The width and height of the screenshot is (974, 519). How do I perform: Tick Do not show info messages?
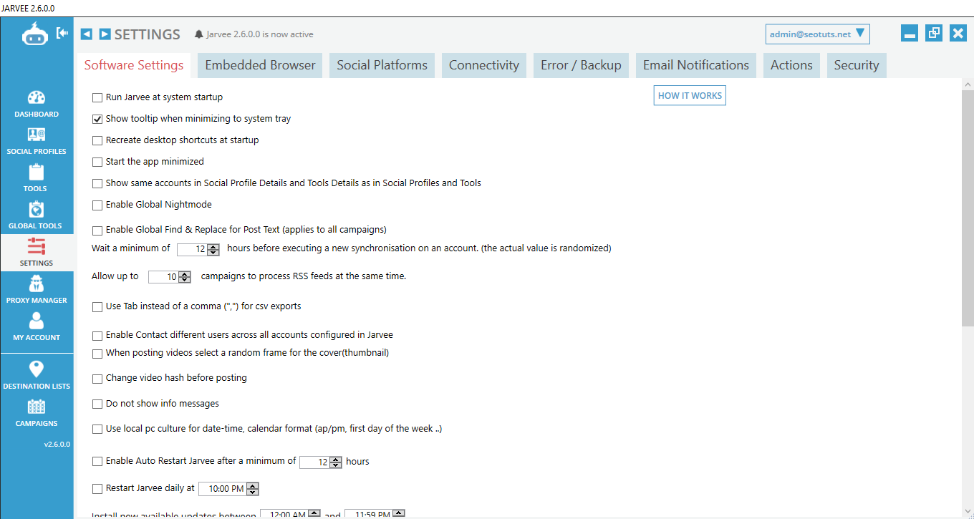[x=97, y=404]
